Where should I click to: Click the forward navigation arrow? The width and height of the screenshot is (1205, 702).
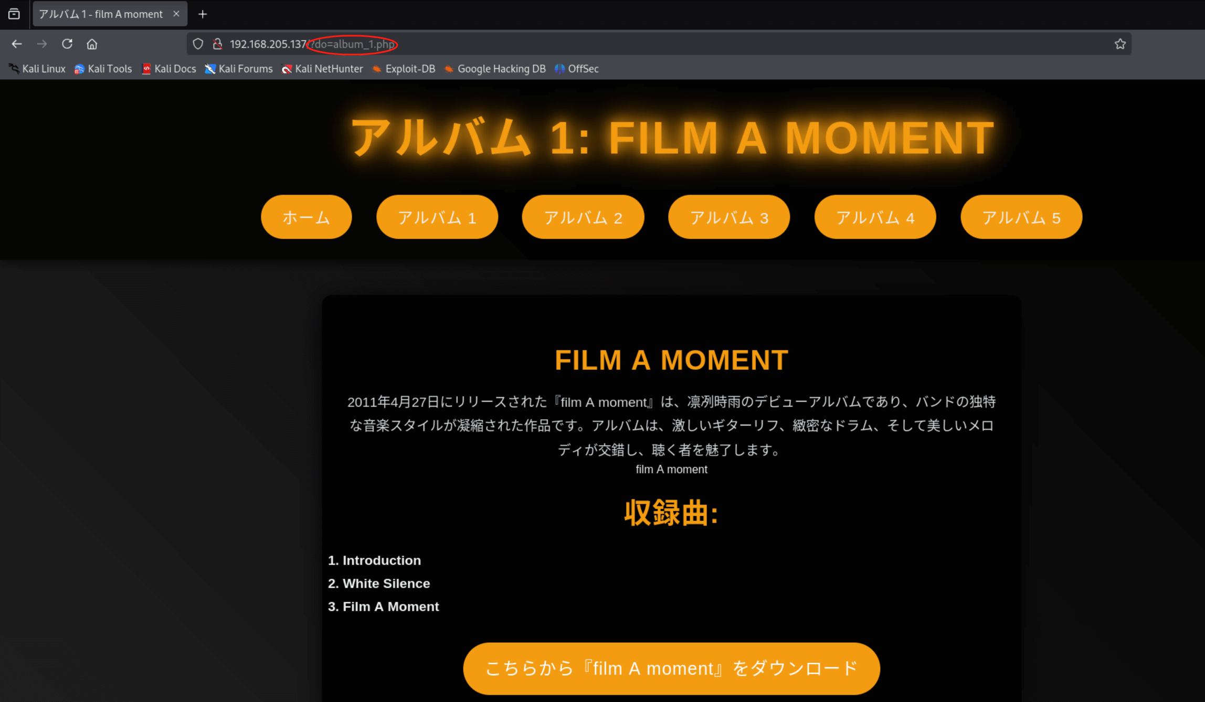[42, 44]
